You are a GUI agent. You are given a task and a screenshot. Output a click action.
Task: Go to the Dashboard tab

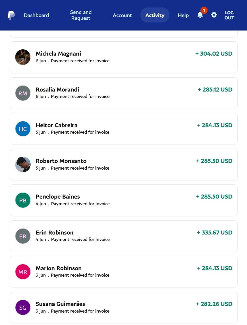(x=36, y=15)
